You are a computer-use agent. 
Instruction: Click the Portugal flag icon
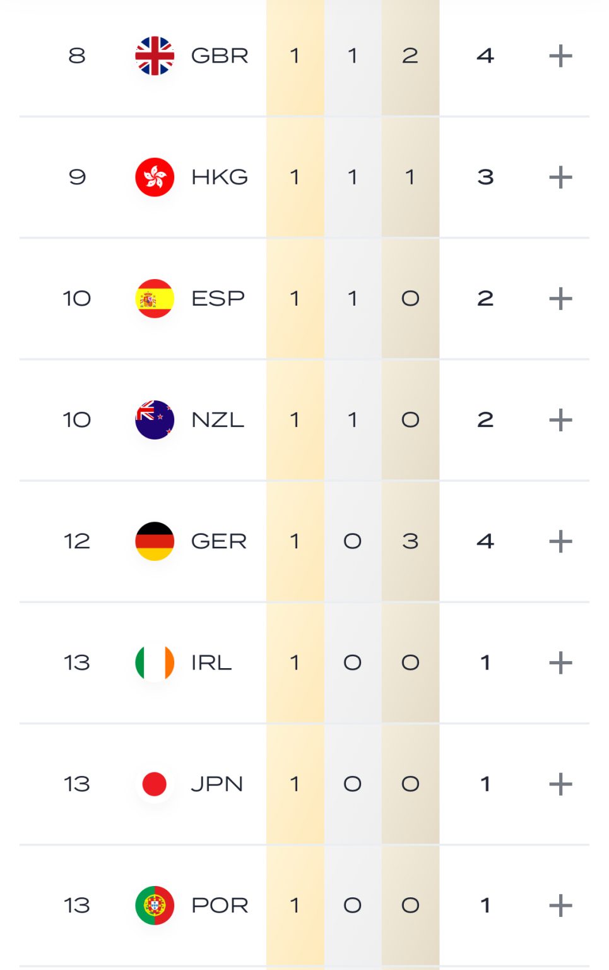155,905
